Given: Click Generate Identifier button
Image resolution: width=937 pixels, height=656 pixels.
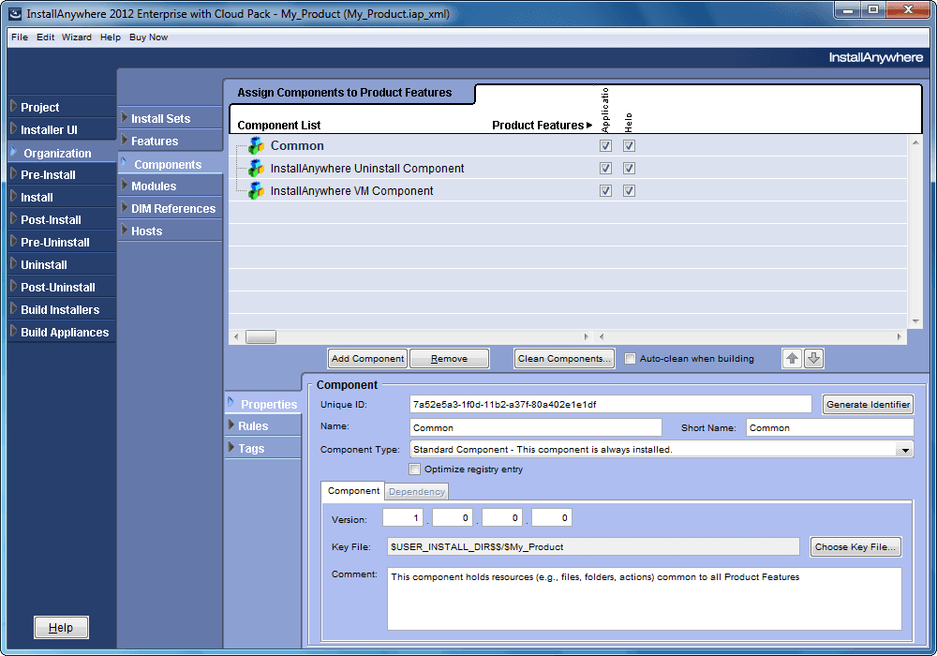Looking at the screenshot, I should tap(868, 405).
